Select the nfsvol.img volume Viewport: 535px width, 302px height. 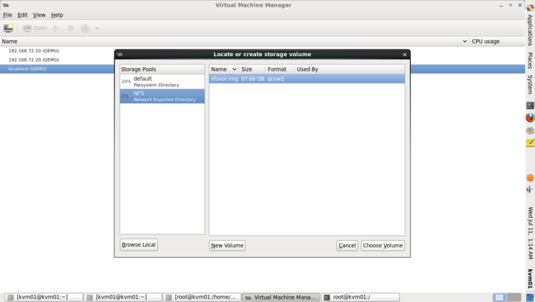(x=307, y=79)
